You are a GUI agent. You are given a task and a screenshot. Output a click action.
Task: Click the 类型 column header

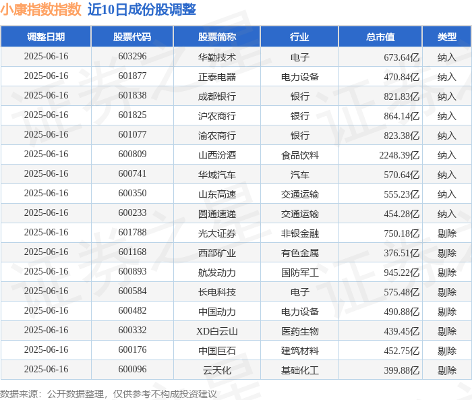coord(446,36)
